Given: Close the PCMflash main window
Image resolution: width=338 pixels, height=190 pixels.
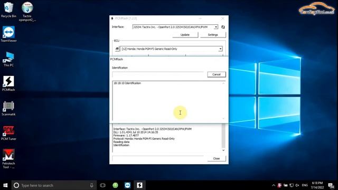Looking at the screenshot, I should point(223,18).
